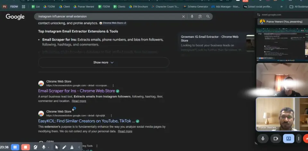Open Email Scraper for Ins result link
Image resolution: width=308 pixels, height=151 pixels.
click(x=76, y=91)
